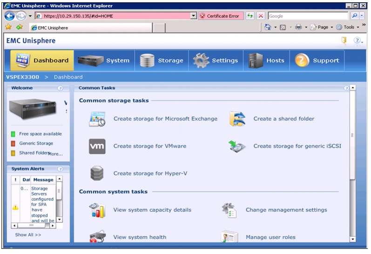The width and height of the screenshot is (371, 254).
Task: Click the view system health icon
Action: pyautogui.click(x=97, y=236)
